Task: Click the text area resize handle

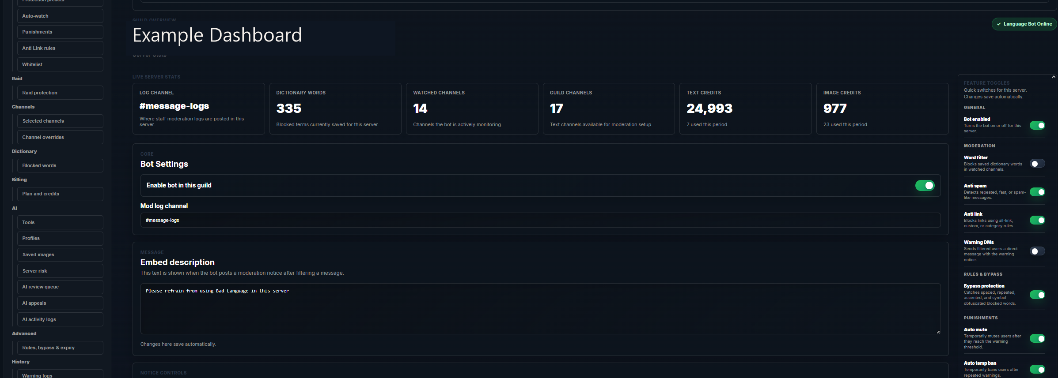Action: [x=938, y=332]
